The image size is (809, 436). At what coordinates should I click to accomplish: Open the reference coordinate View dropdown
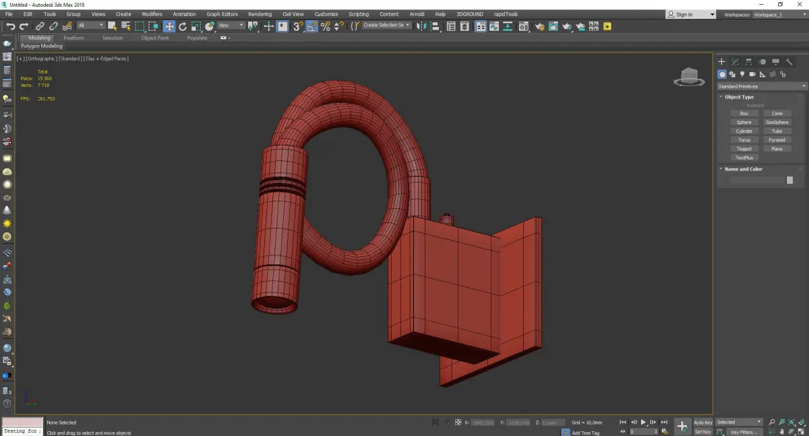[231, 26]
